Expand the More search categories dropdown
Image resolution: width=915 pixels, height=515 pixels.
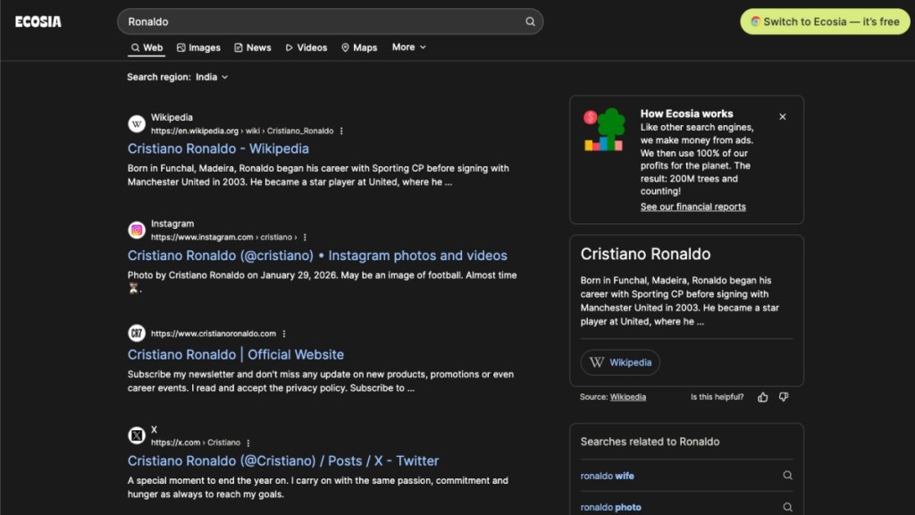(408, 47)
